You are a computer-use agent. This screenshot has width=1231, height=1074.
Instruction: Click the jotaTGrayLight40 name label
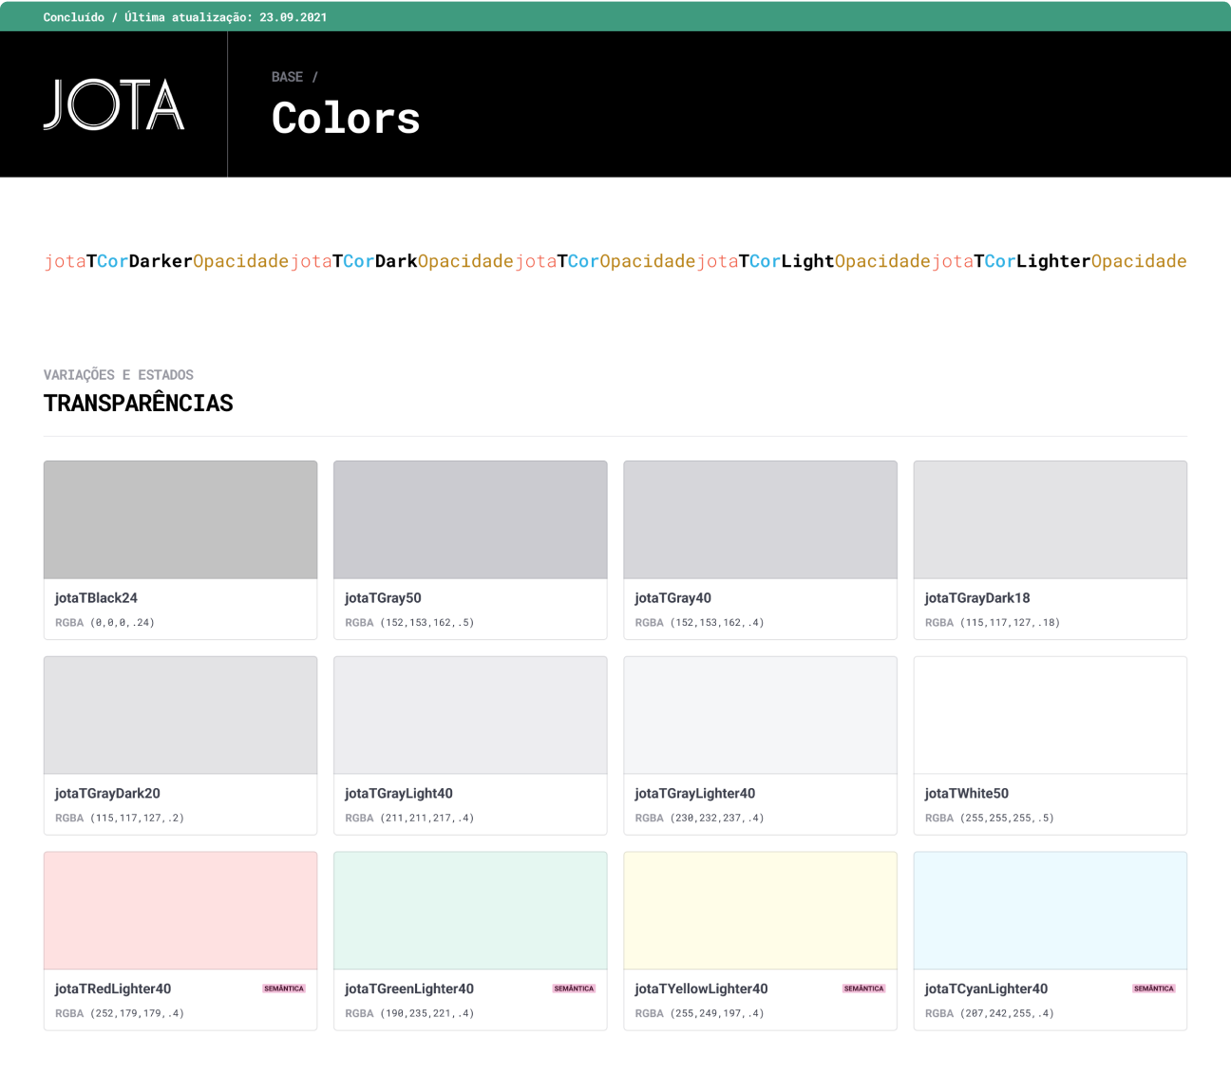point(399,794)
